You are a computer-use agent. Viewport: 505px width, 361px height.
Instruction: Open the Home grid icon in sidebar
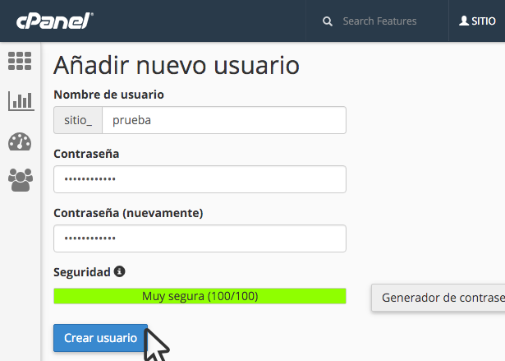[20, 61]
